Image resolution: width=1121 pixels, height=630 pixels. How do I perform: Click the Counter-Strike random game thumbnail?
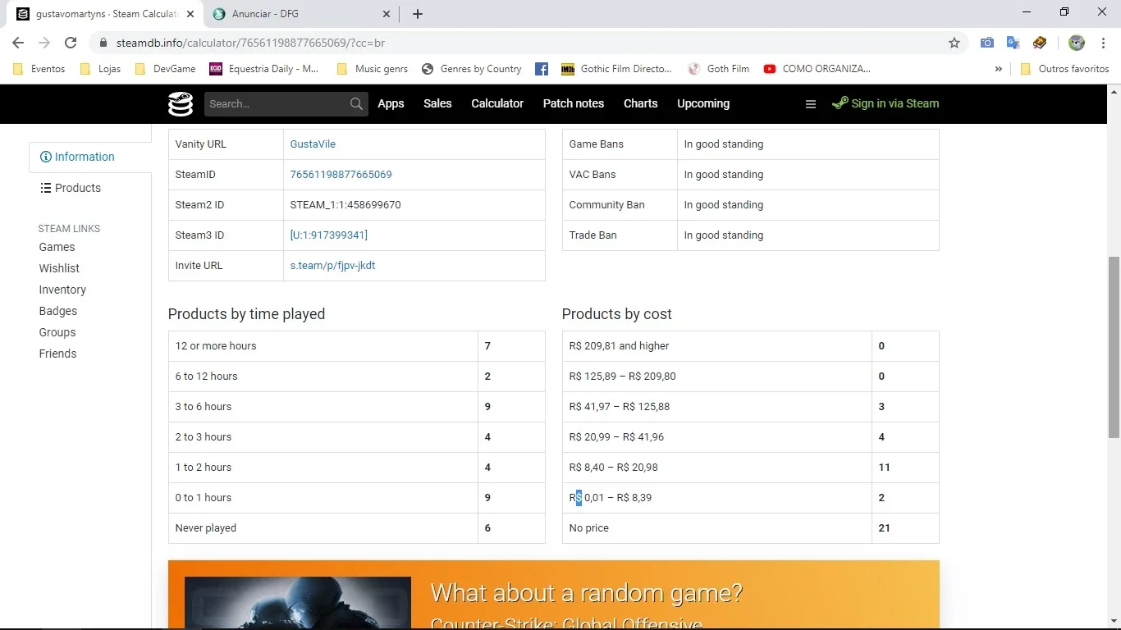point(298,603)
